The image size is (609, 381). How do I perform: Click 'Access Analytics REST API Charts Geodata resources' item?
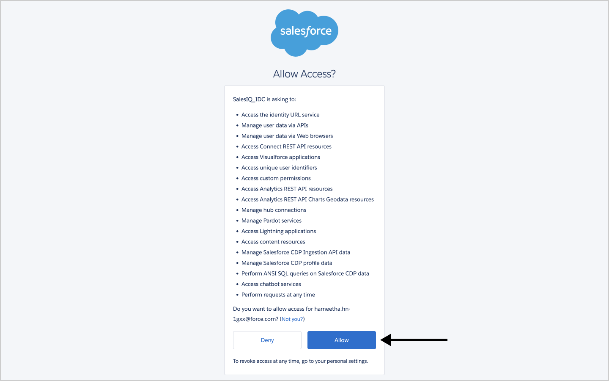coord(307,199)
